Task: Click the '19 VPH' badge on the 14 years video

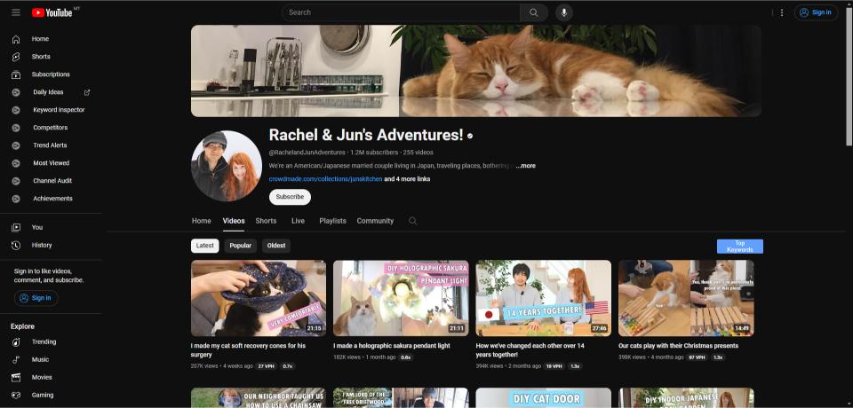Action: coord(554,366)
